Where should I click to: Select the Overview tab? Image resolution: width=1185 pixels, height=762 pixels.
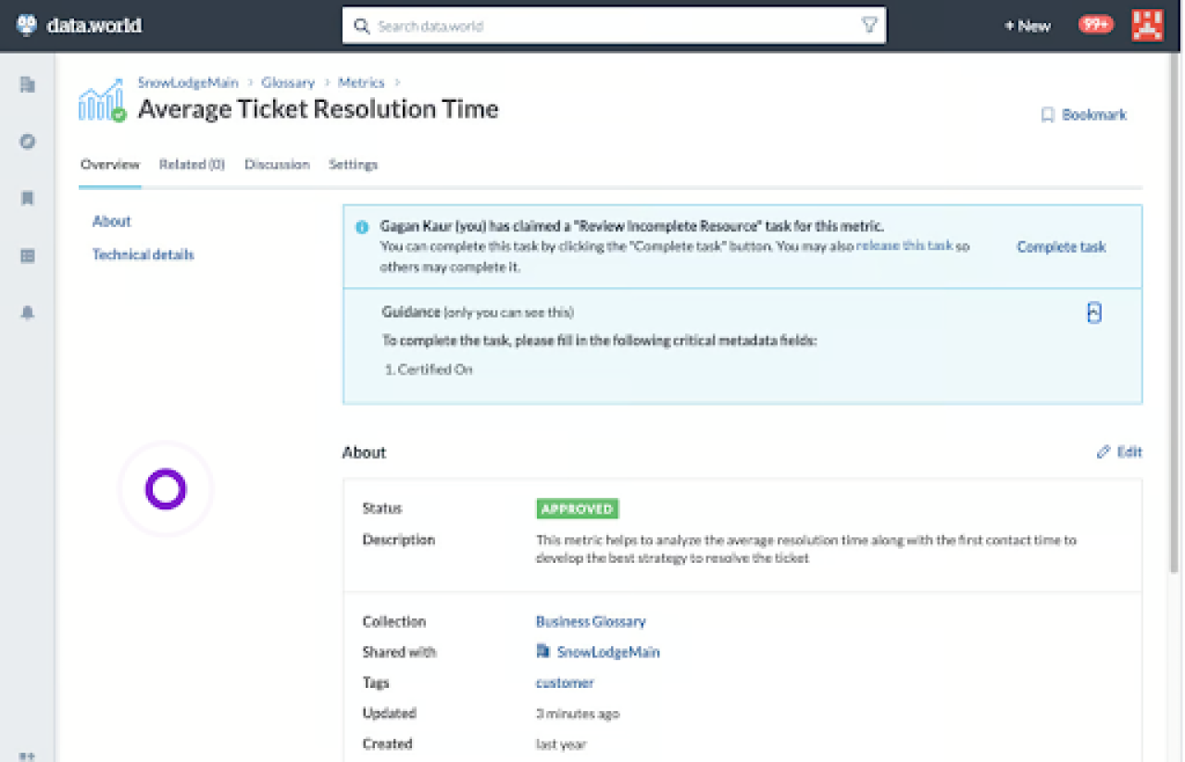(110, 165)
